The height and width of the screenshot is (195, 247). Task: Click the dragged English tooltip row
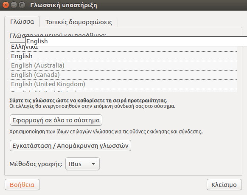click(136, 41)
